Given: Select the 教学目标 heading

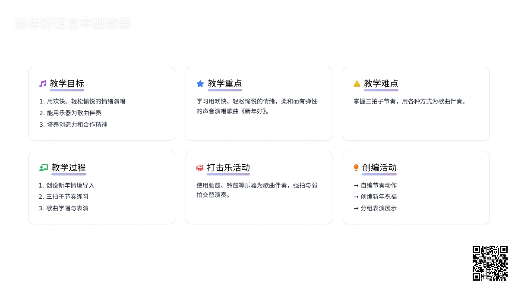Looking at the screenshot, I should pyautogui.click(x=67, y=84).
